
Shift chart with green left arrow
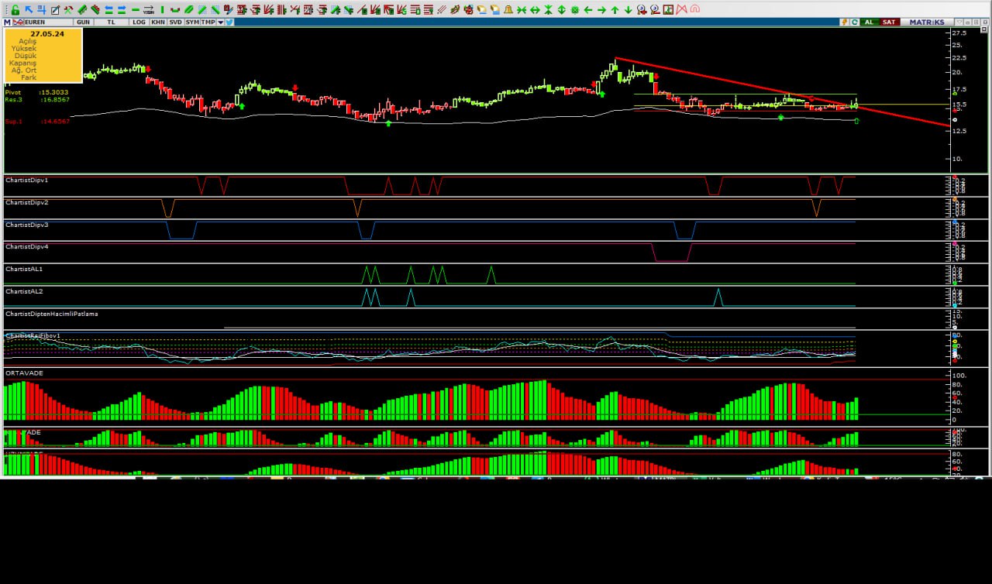pyautogui.click(x=587, y=10)
